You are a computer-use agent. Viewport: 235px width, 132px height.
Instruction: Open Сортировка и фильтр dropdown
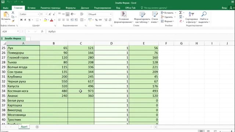click(191, 17)
